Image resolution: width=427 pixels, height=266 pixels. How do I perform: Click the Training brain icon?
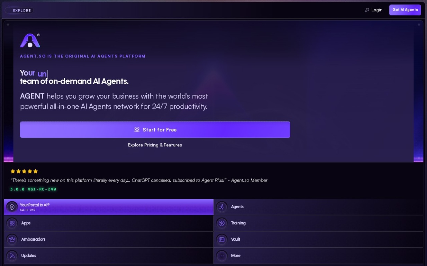coord(222,223)
